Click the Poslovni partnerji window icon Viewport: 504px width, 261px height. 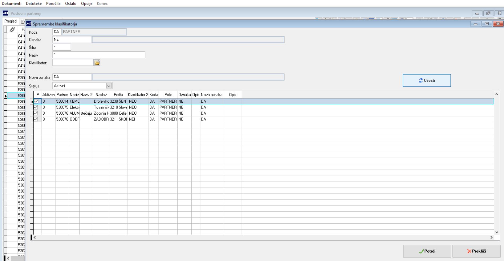point(5,13)
